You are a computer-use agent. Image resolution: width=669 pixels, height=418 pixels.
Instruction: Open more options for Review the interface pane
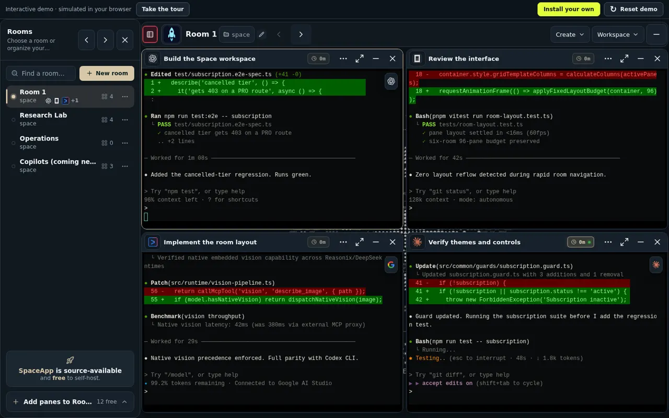[608, 59]
